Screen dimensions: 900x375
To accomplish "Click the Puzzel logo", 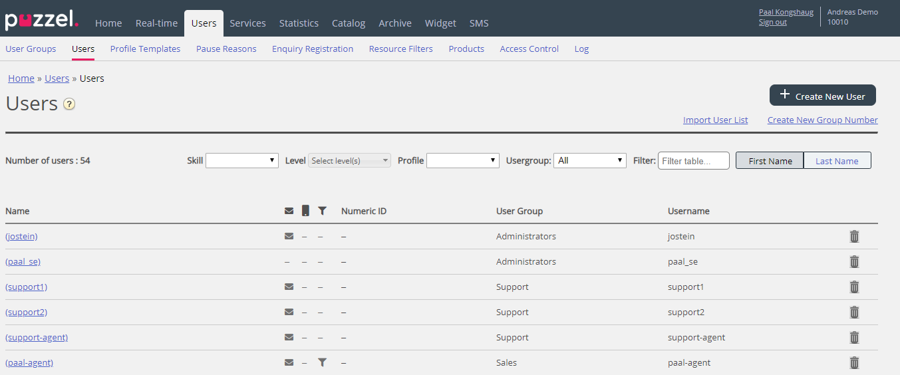I will coord(41,20).
